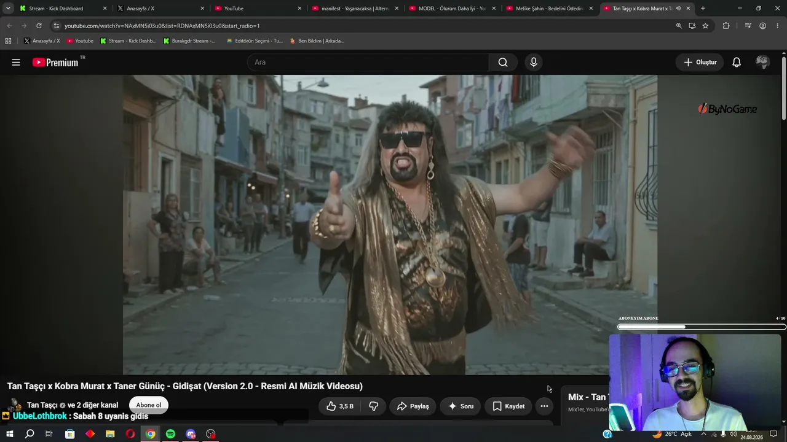Open Spotify from the taskbar
787x442 pixels.
click(170, 434)
